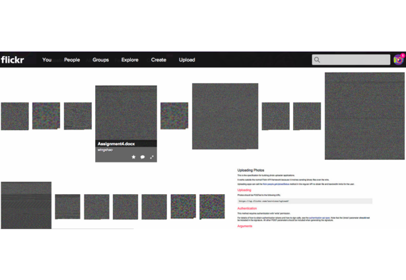
Task: Open the People menu
Action: coord(72,60)
